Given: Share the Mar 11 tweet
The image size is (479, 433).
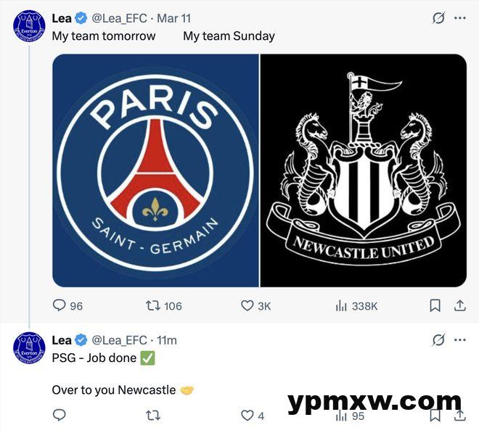Looking at the screenshot, I should pos(459,305).
